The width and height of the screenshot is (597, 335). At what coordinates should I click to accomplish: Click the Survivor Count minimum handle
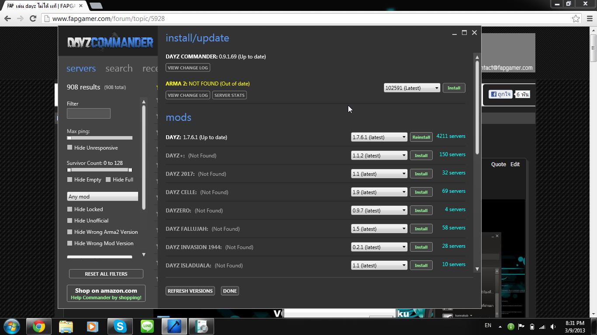tap(69, 170)
